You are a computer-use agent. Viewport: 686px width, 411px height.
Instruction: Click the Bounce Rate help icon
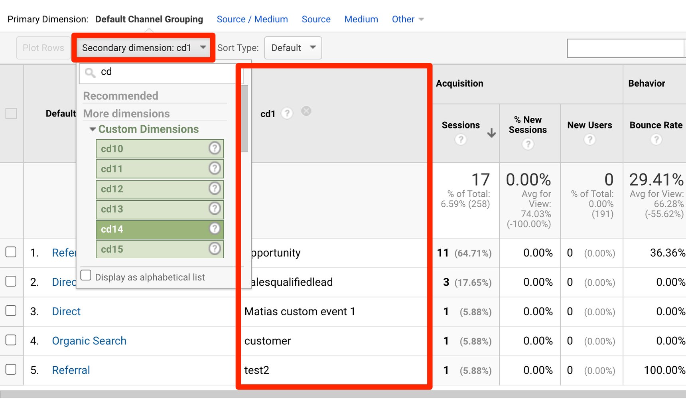point(656,140)
